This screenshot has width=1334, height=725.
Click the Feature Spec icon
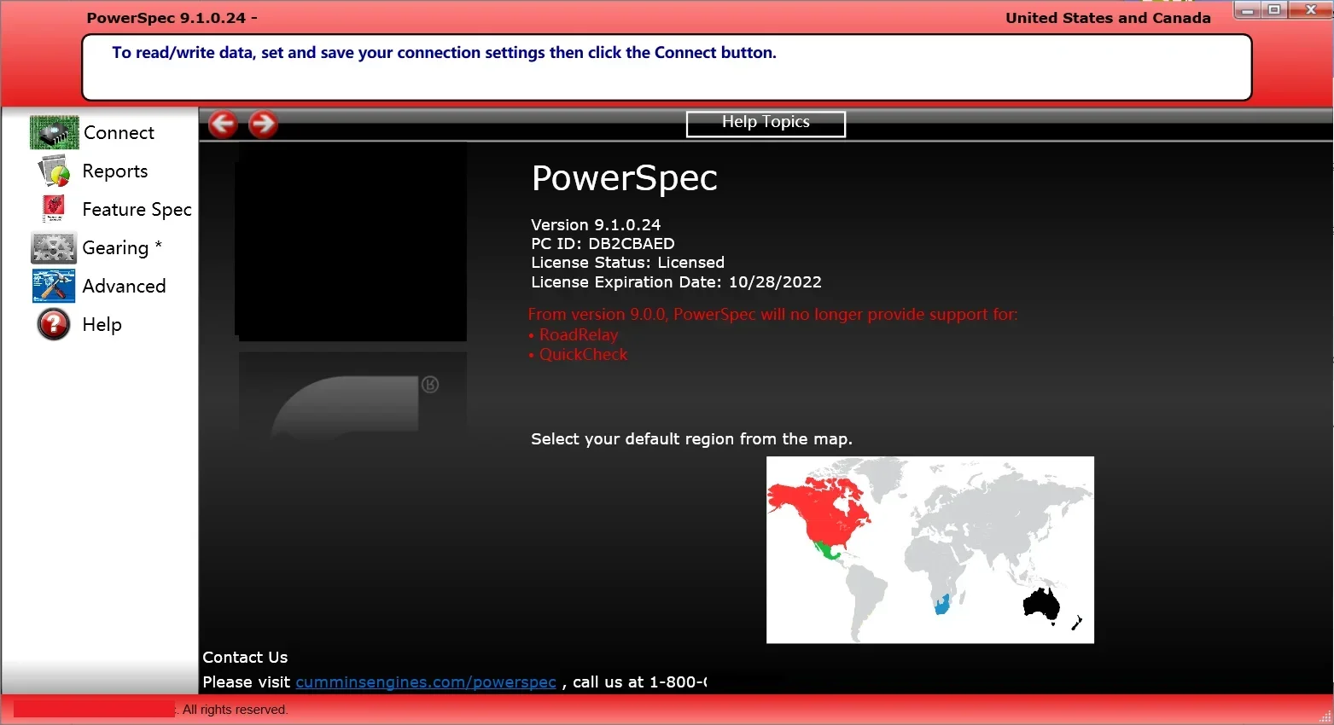coord(53,209)
